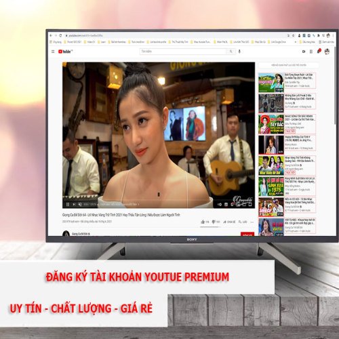339x339 pixels.
Task: Mute the video with the speaker icon
Action: point(80,204)
